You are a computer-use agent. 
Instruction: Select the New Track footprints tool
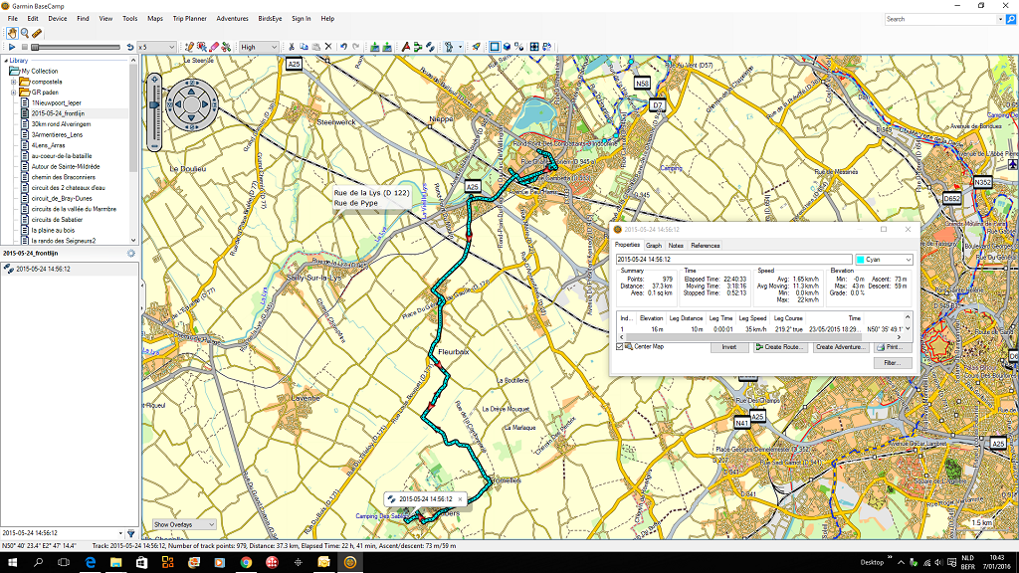(430, 47)
